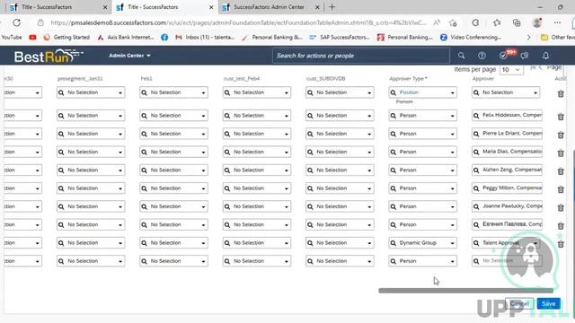Click the Search for actions or people field

pyautogui.click(x=361, y=56)
